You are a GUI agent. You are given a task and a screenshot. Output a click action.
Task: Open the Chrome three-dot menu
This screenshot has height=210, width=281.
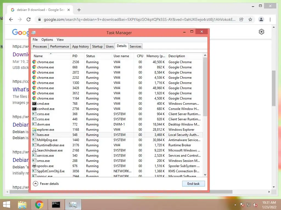(270, 19)
